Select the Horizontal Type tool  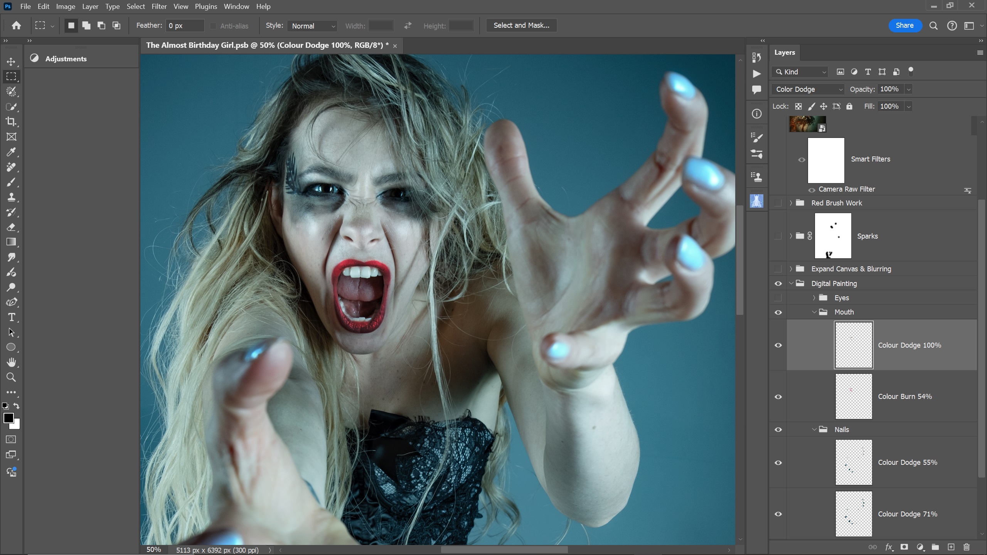[x=11, y=317]
